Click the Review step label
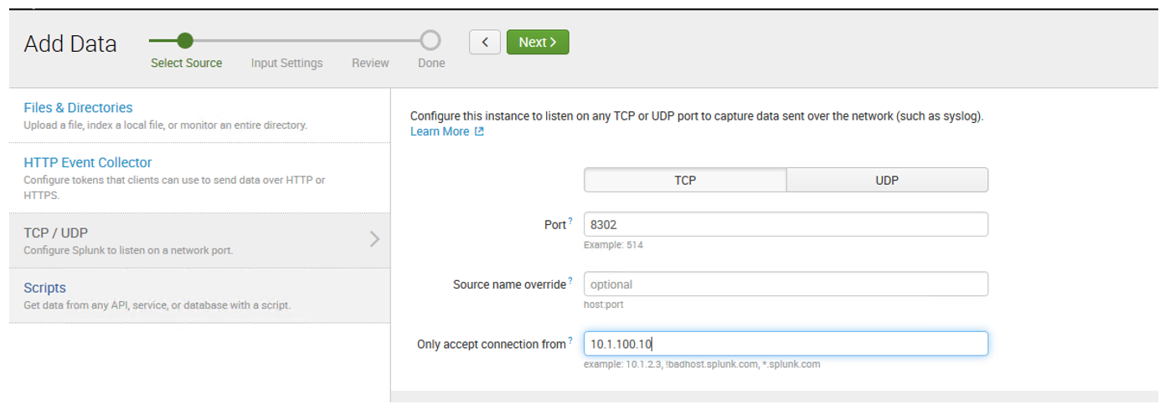 pyautogui.click(x=370, y=63)
